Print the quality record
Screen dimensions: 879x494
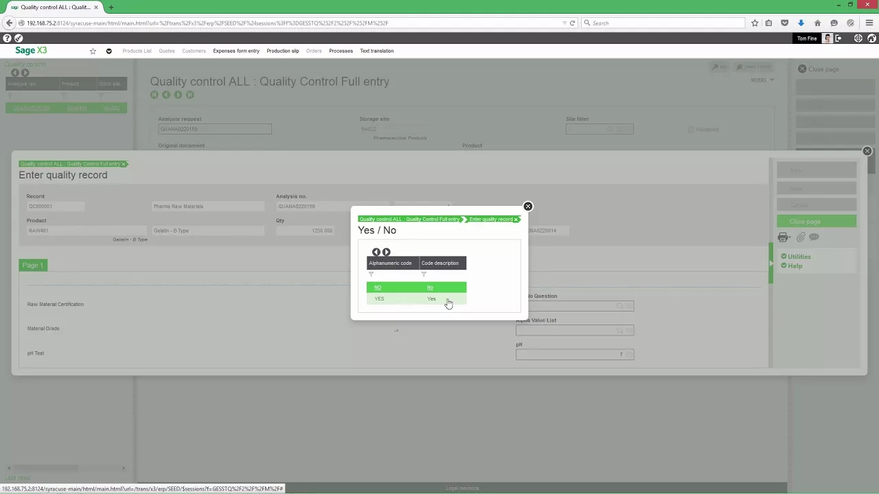784,237
